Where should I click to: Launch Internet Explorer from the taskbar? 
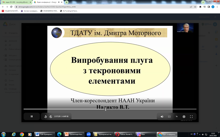14,134
